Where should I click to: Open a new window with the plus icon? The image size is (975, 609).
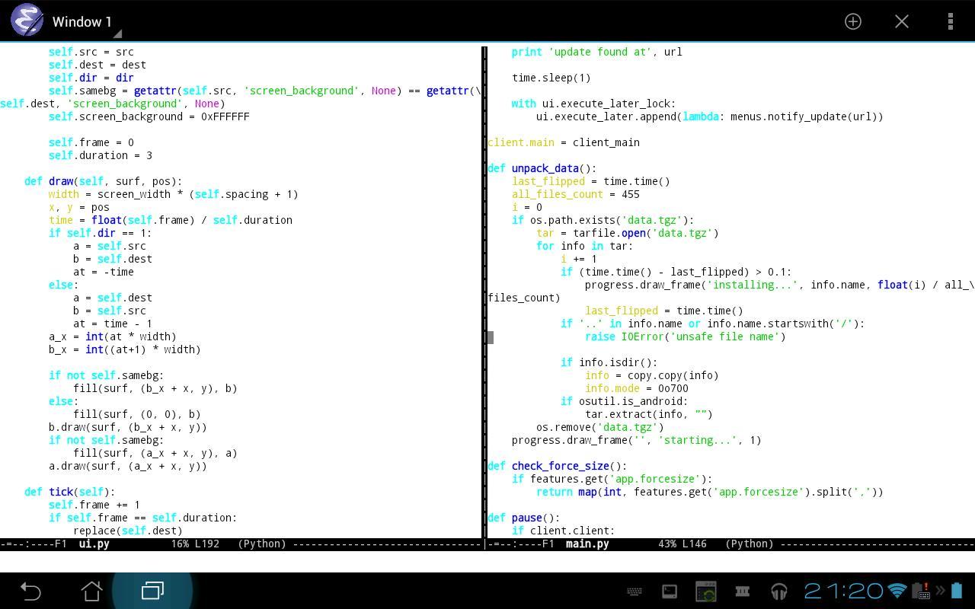(x=852, y=21)
